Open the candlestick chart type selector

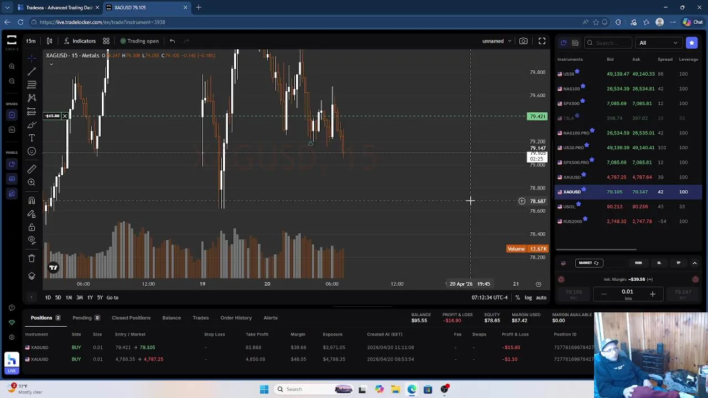49,41
